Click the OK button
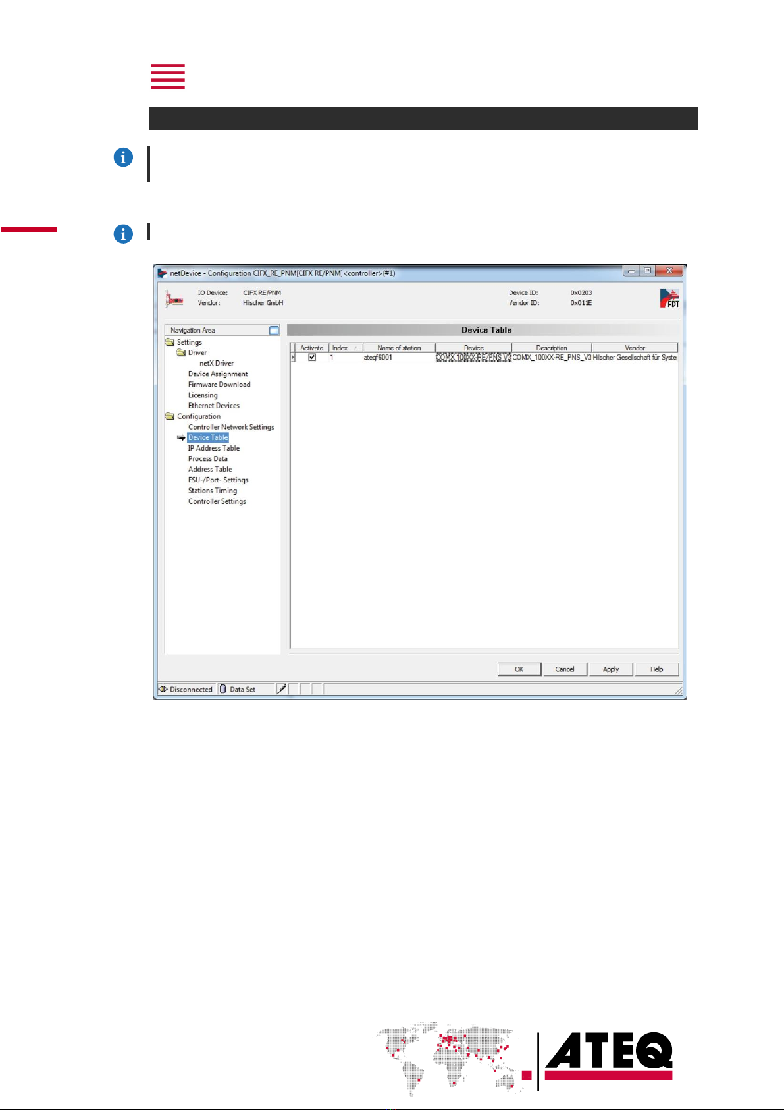This screenshot has width=784, height=1110. [519, 669]
